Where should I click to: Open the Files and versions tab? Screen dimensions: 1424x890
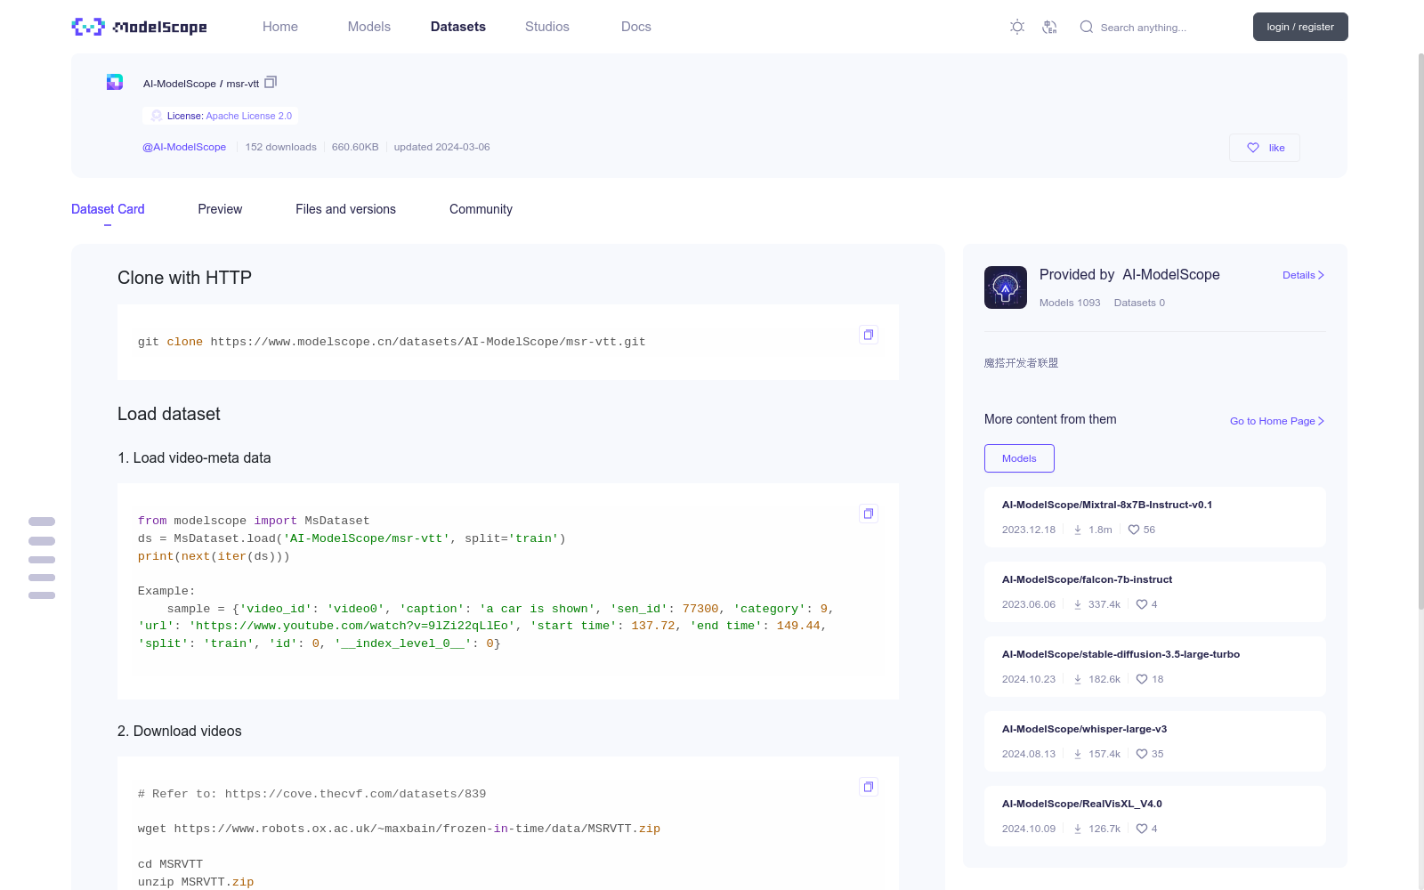345,209
